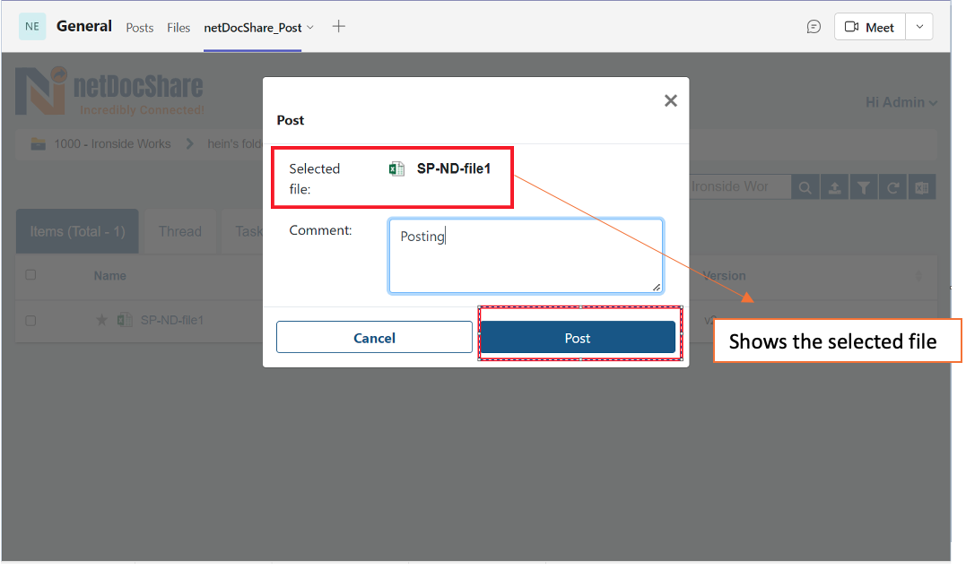Click the breadcrumb chevron separator
This screenshot has width=966, height=569.
tap(190, 143)
